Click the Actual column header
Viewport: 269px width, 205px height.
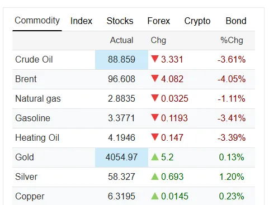pyautogui.click(x=121, y=40)
